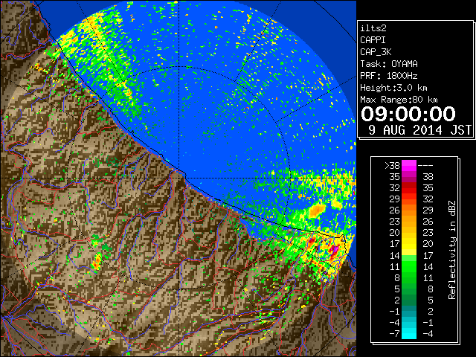
Task: Pick the bright magenta >38 dBZ swatch
Action: [x=409, y=165]
